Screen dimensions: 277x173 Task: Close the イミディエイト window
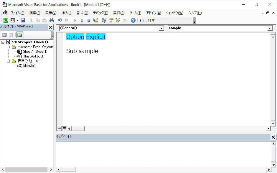pos(273,137)
